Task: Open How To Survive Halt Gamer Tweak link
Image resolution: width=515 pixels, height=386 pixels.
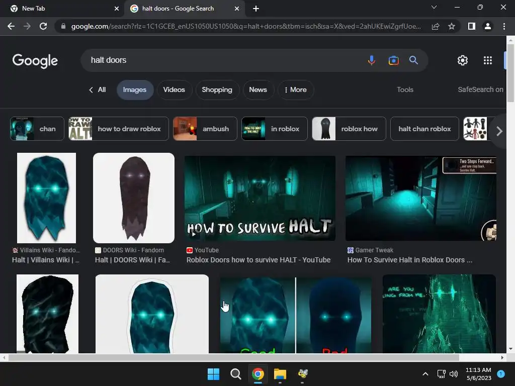Action: click(410, 260)
